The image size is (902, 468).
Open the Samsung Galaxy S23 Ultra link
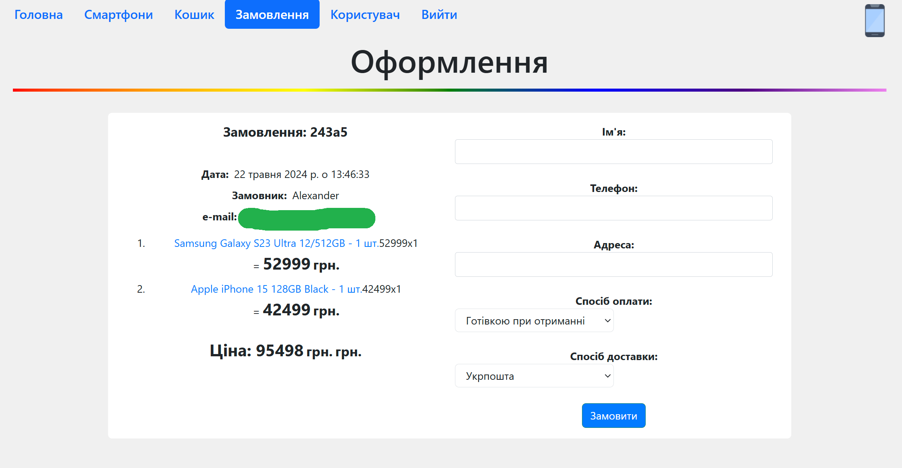click(276, 243)
